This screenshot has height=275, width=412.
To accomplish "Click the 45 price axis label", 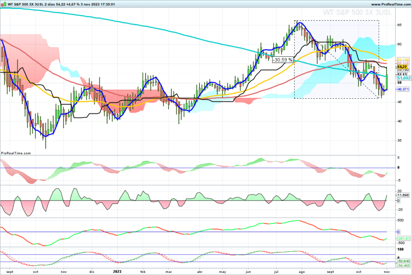I will pos(399,102).
